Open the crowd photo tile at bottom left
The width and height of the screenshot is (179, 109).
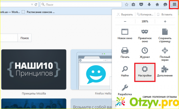click(34, 104)
